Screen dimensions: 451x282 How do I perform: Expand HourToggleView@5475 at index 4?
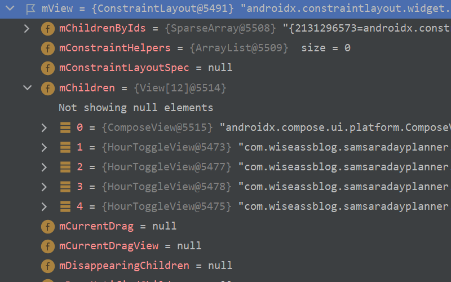(44, 206)
